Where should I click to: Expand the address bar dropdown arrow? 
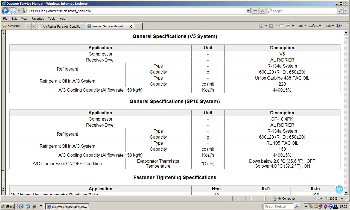click(x=248, y=11)
